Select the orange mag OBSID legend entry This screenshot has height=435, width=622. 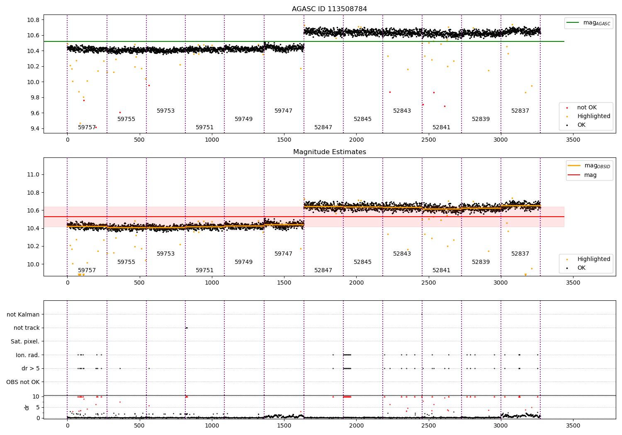(588, 166)
